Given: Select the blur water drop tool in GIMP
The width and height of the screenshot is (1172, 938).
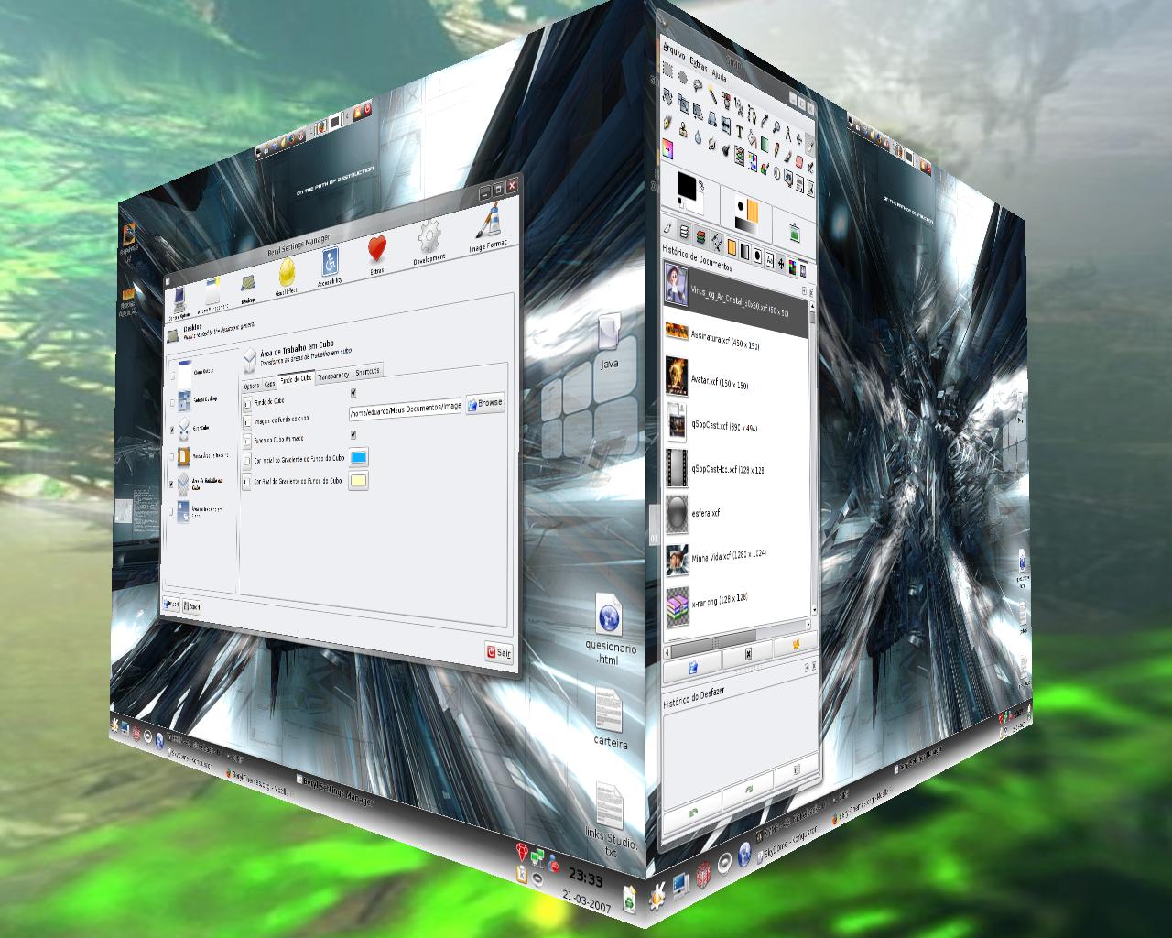Looking at the screenshot, I should click(x=698, y=136).
